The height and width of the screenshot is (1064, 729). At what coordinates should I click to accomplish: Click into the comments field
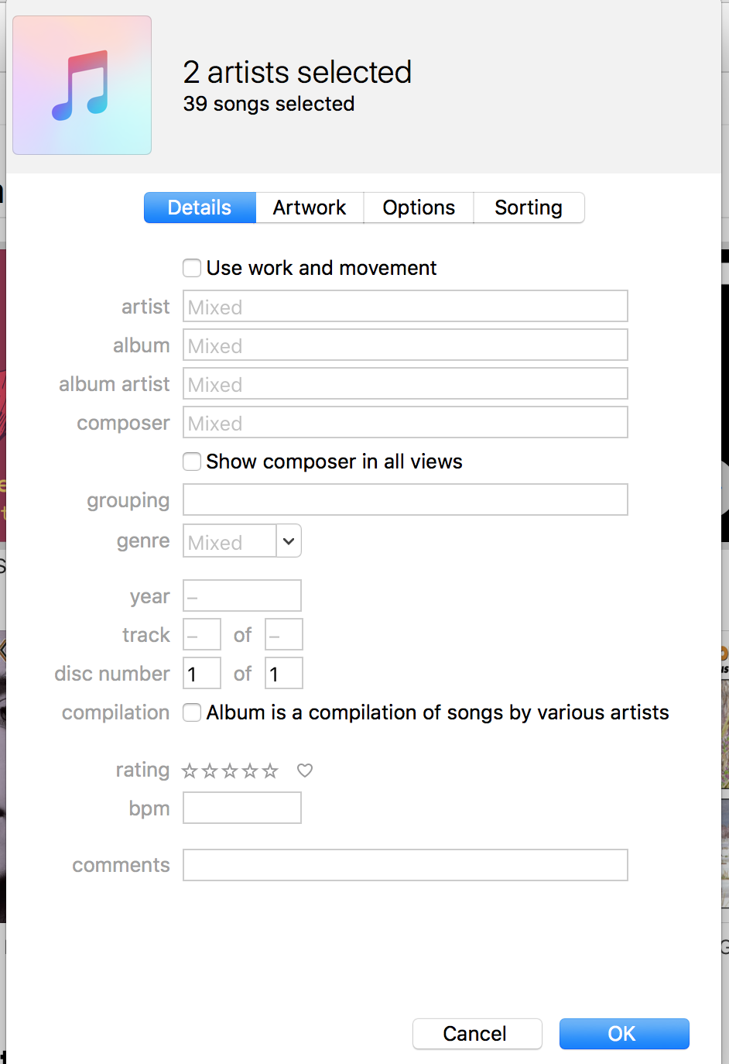pyautogui.click(x=405, y=865)
